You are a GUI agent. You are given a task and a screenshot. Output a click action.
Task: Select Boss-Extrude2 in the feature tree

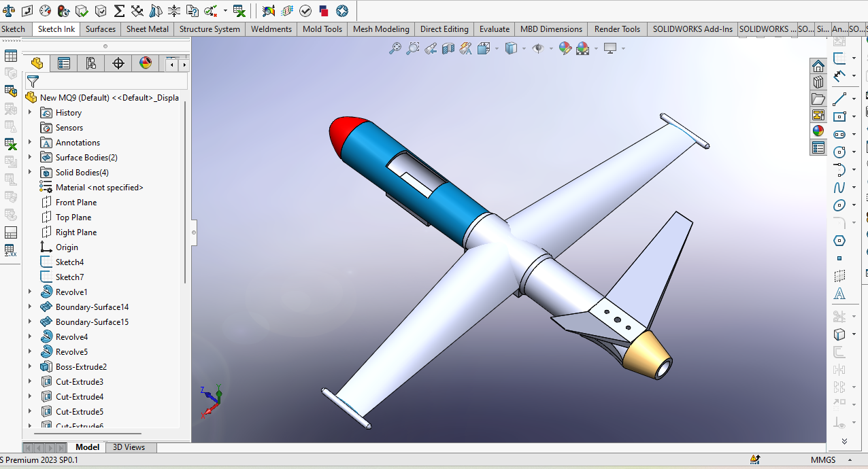click(81, 367)
